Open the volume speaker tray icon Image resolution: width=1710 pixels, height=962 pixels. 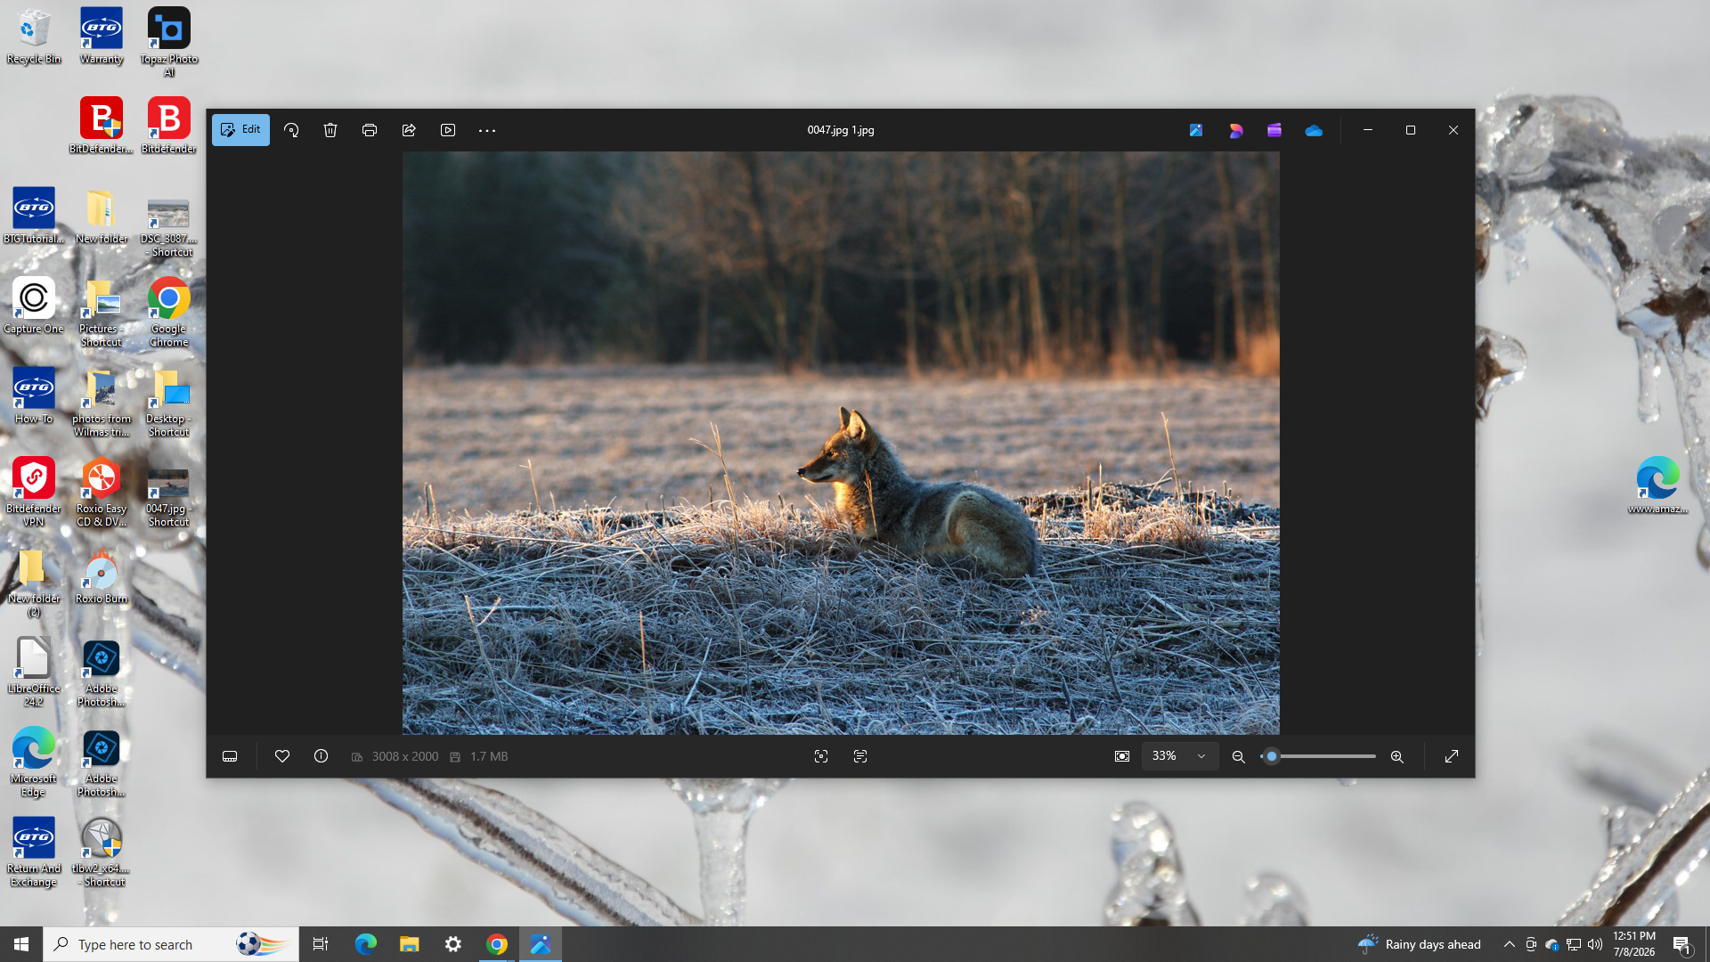pyautogui.click(x=1595, y=944)
